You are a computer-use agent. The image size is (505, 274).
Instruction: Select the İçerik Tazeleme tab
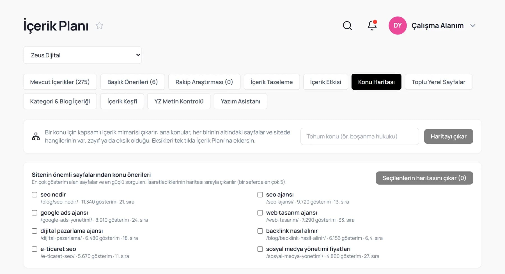pos(272,82)
